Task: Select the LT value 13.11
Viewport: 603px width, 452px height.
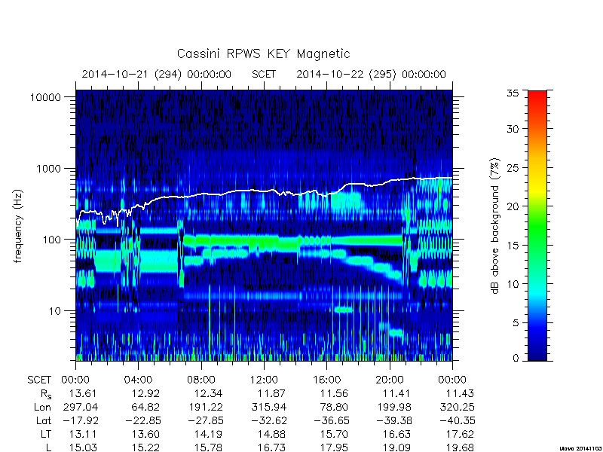Action: 83,435
